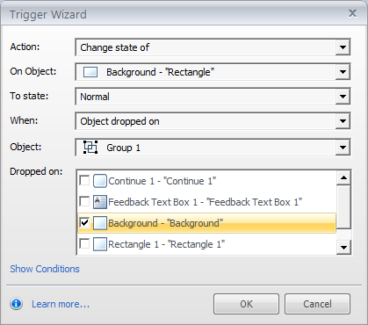
Task: Click the Cancel button
Action: tap(317, 304)
